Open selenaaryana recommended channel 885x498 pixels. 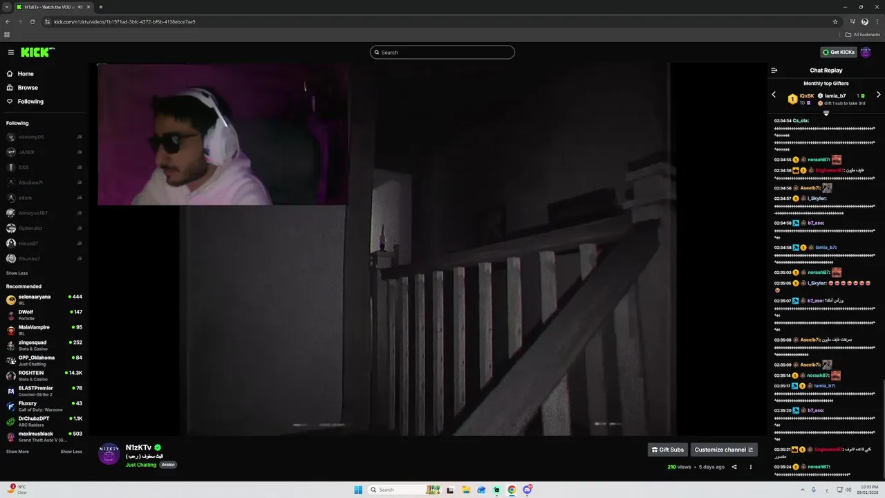tap(44, 299)
